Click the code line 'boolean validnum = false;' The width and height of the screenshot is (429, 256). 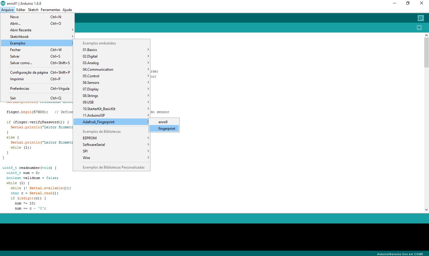[x=32, y=178]
